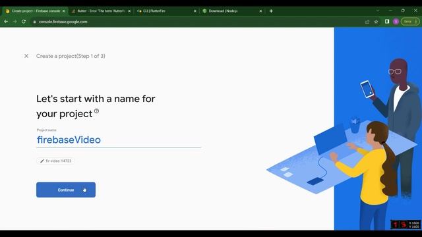The width and height of the screenshot is (422, 237).
Task: Close the Firebase console tab
Action: click(64, 11)
